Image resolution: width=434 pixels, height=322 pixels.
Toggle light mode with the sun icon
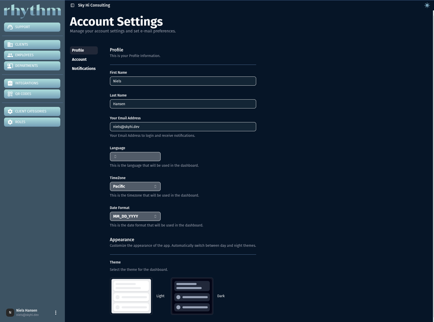427,5
